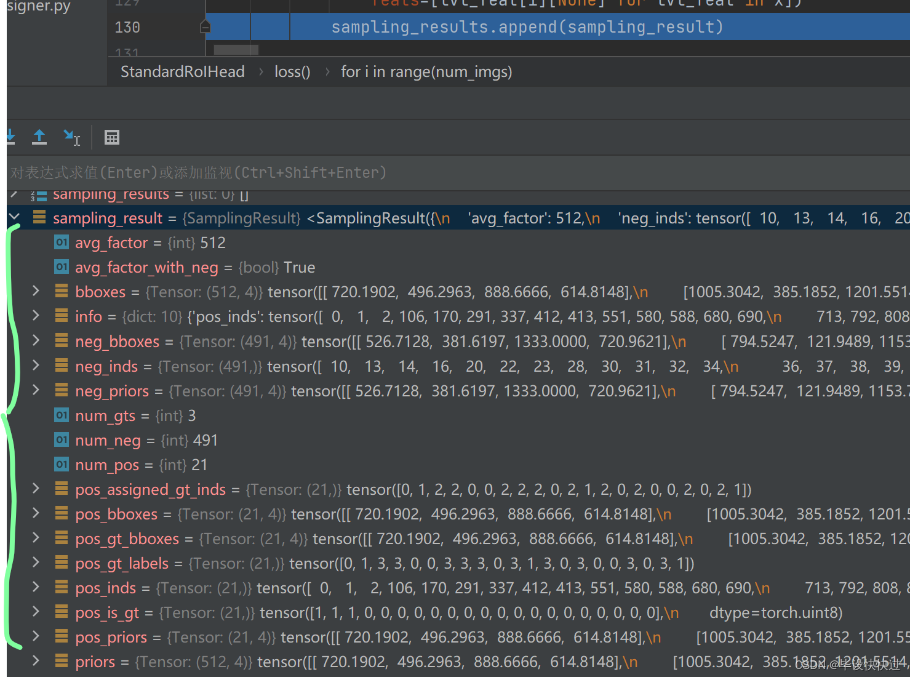Click the tensor variable icon beside bboxes
This screenshot has height=677, width=910.
pos(61,291)
